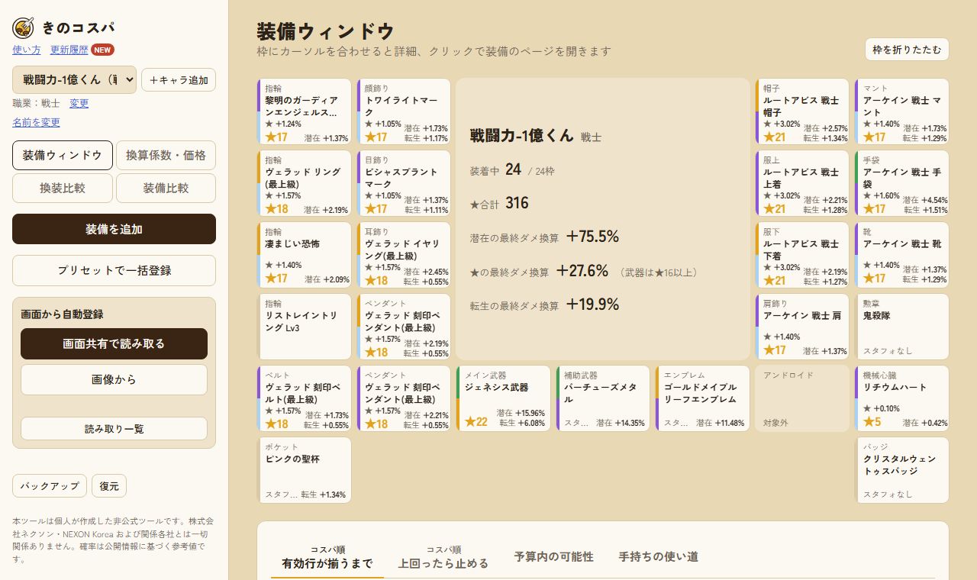Screen dimensions: 977x580
Task: Open the ルートアビス 戦士 帽子 card
Action: [x=802, y=111]
